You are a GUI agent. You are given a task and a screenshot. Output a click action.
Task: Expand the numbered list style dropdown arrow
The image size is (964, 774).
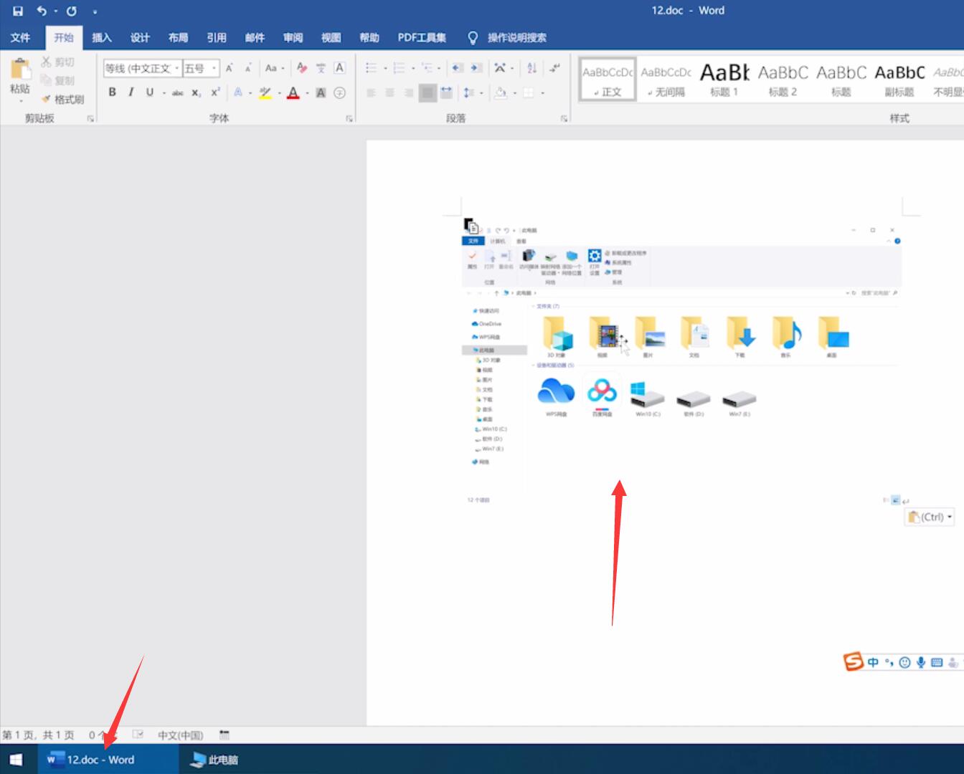coord(413,69)
